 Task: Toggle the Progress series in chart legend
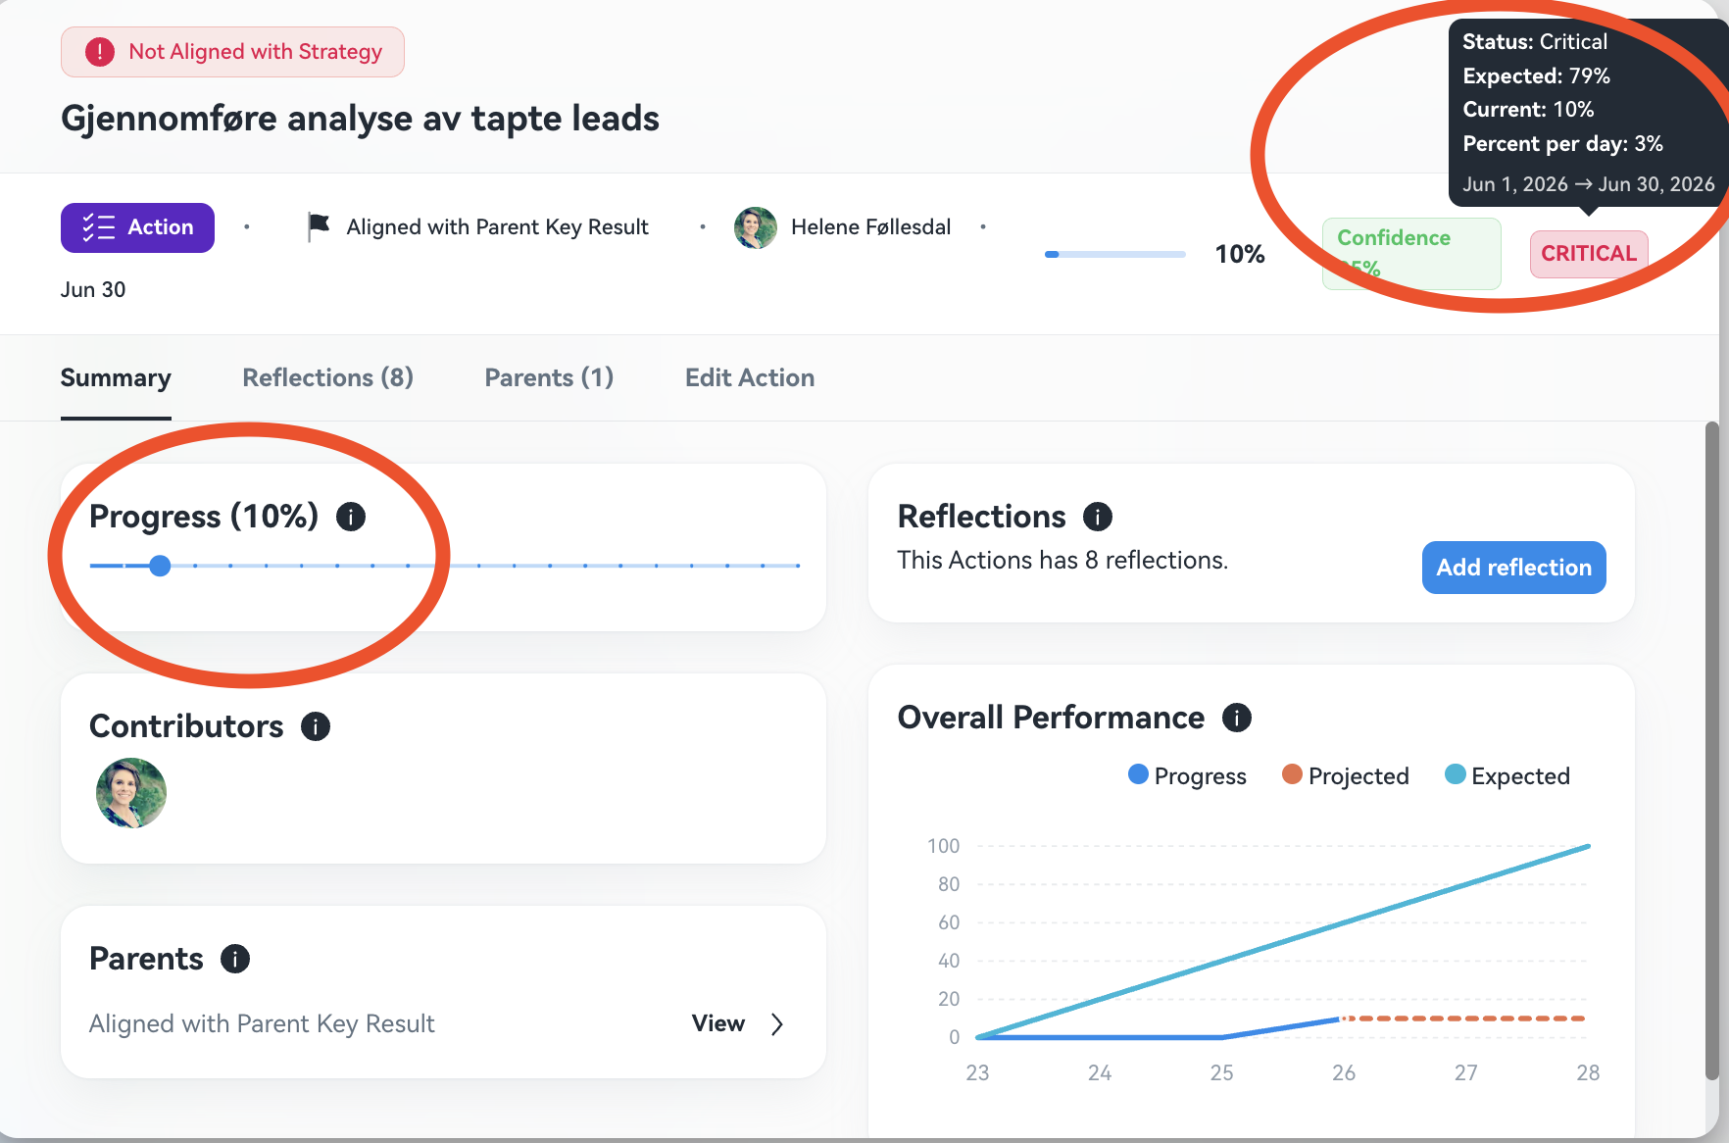[1187, 775]
